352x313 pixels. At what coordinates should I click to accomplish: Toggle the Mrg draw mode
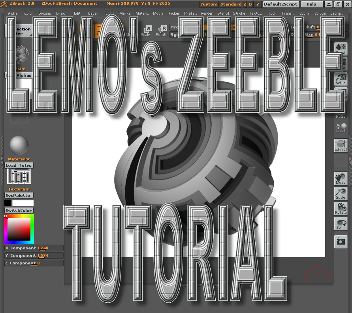click(174, 27)
